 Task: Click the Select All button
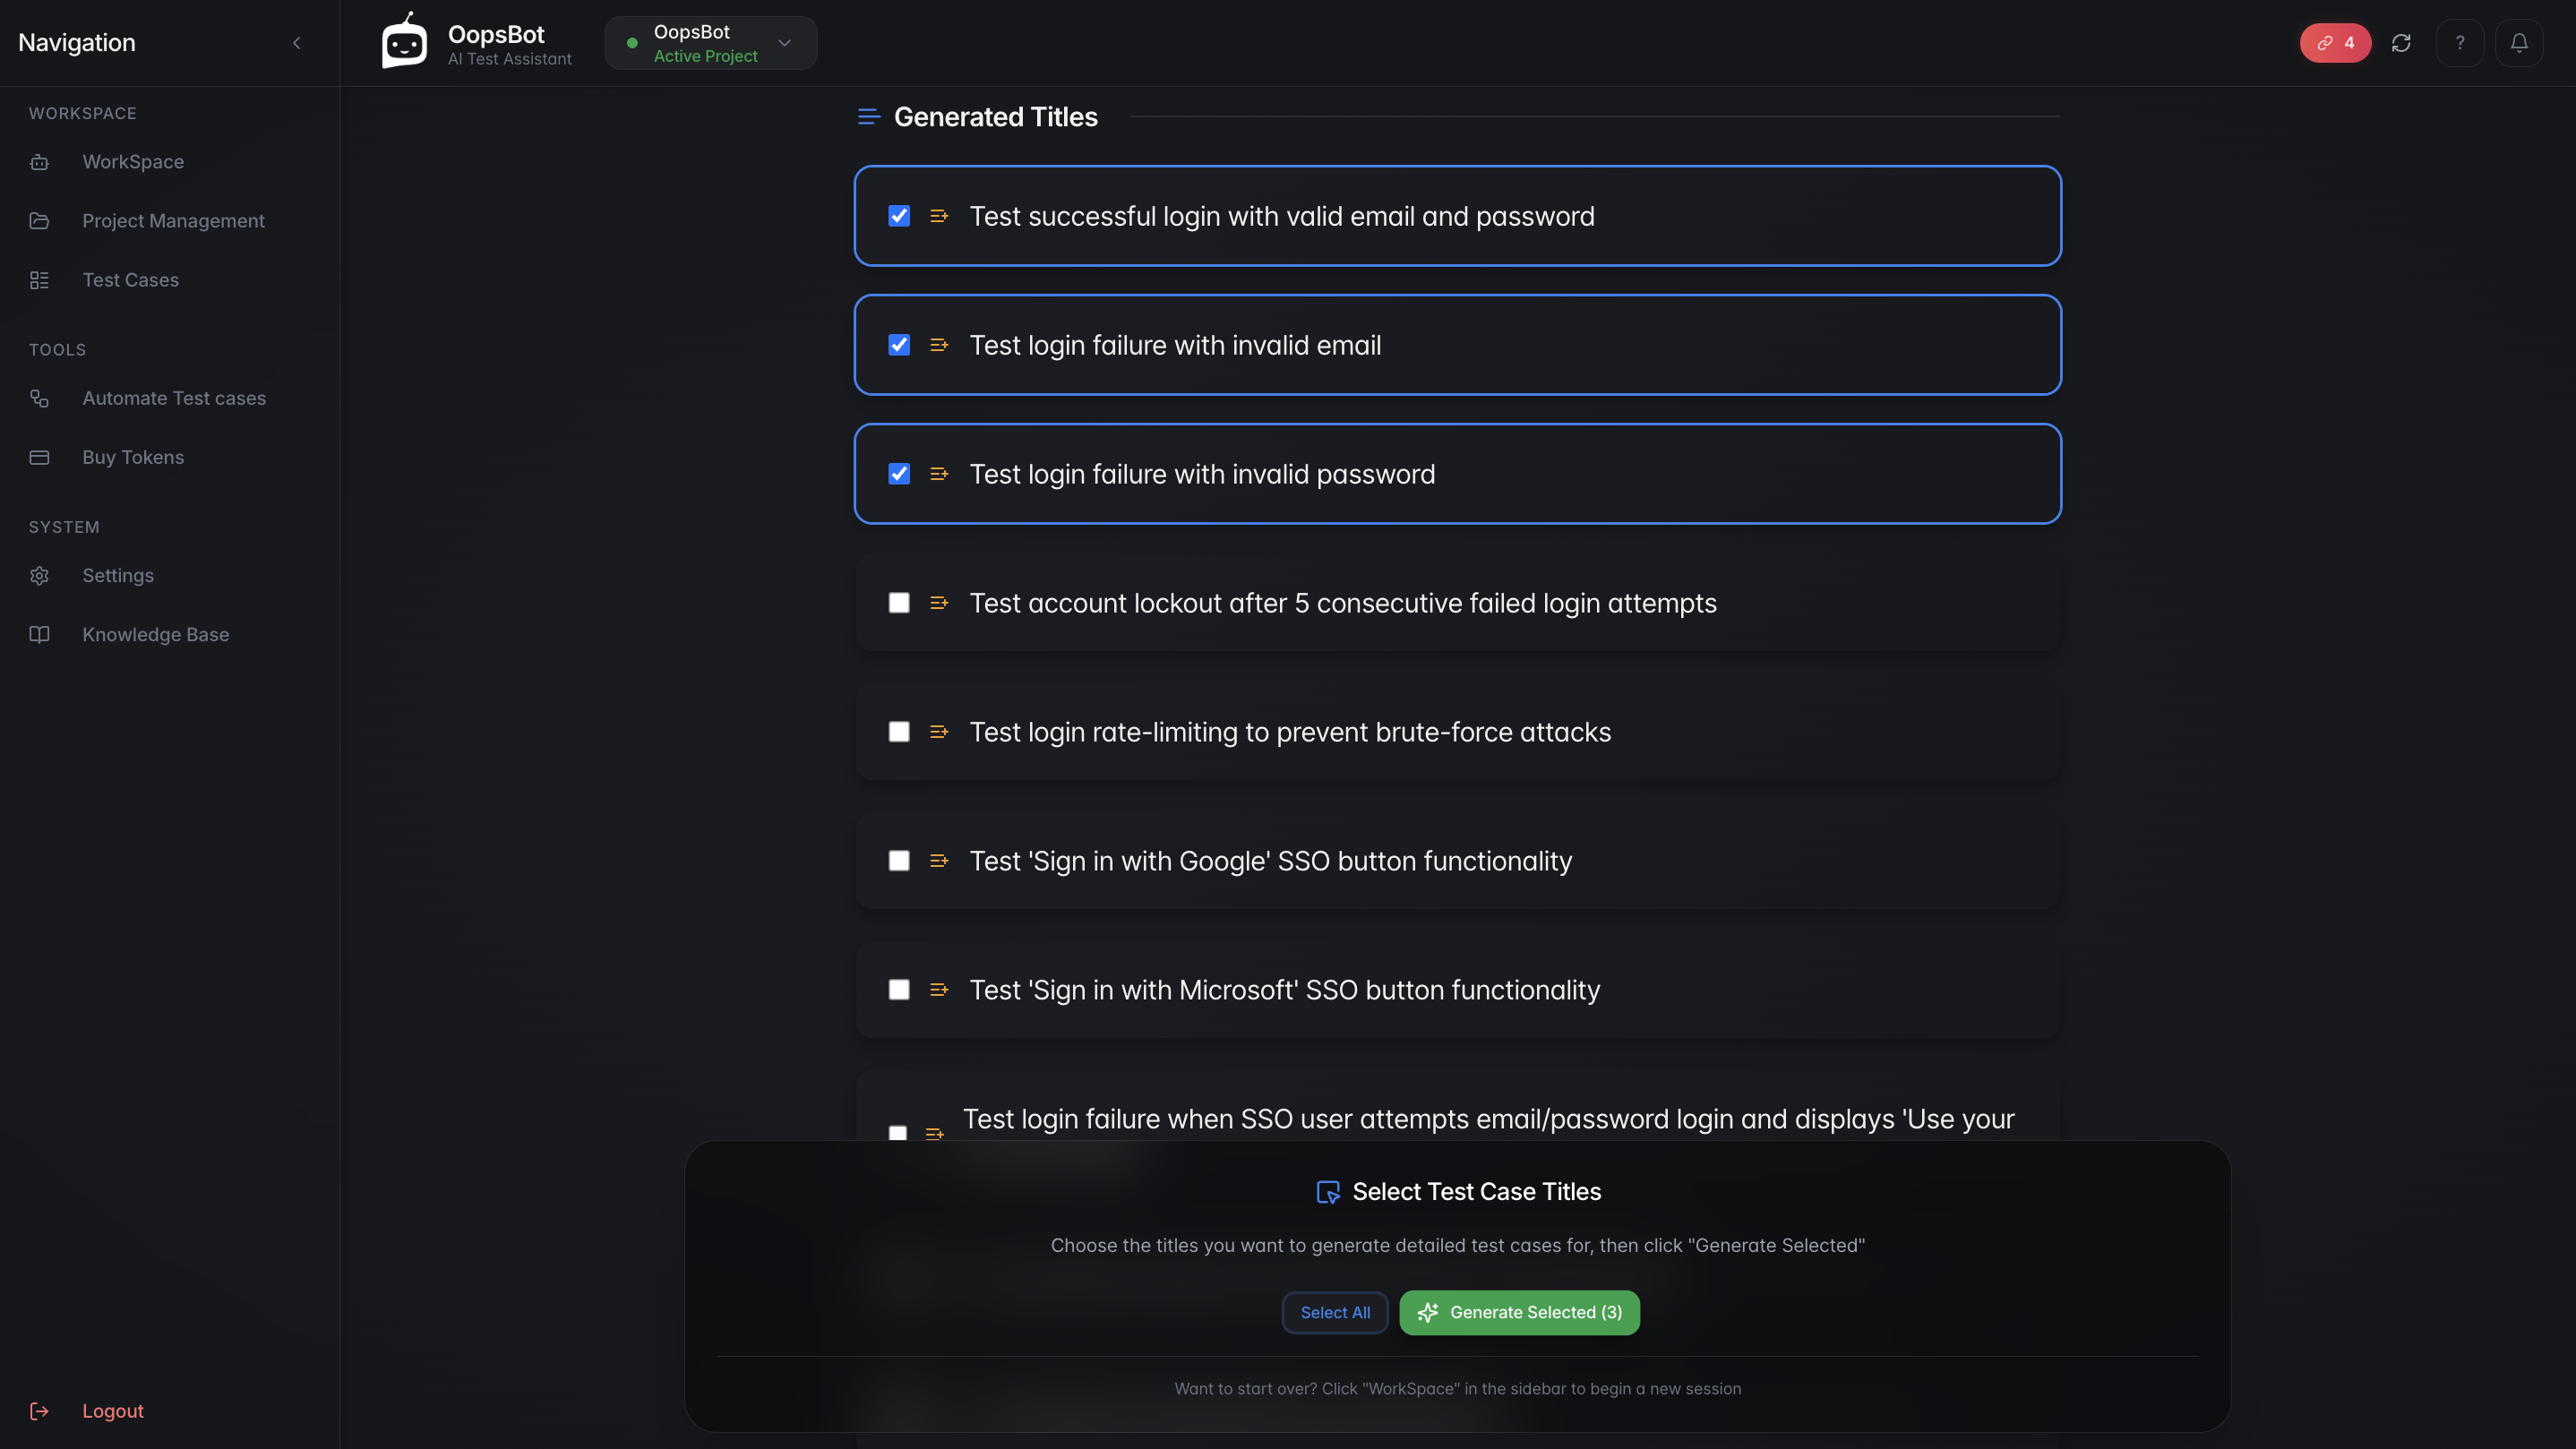coord(1335,1313)
